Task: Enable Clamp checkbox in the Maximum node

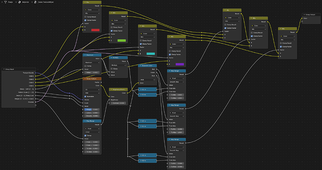Action: pos(85,66)
